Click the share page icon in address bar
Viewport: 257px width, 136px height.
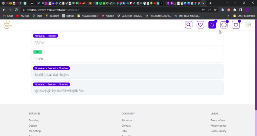(x=209, y=10)
